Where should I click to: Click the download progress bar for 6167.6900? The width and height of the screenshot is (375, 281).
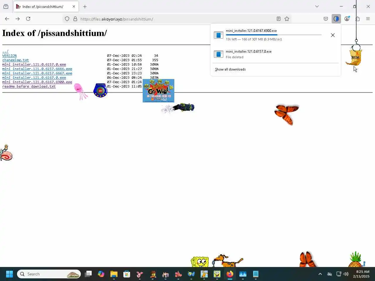pyautogui.click(x=274, y=35)
